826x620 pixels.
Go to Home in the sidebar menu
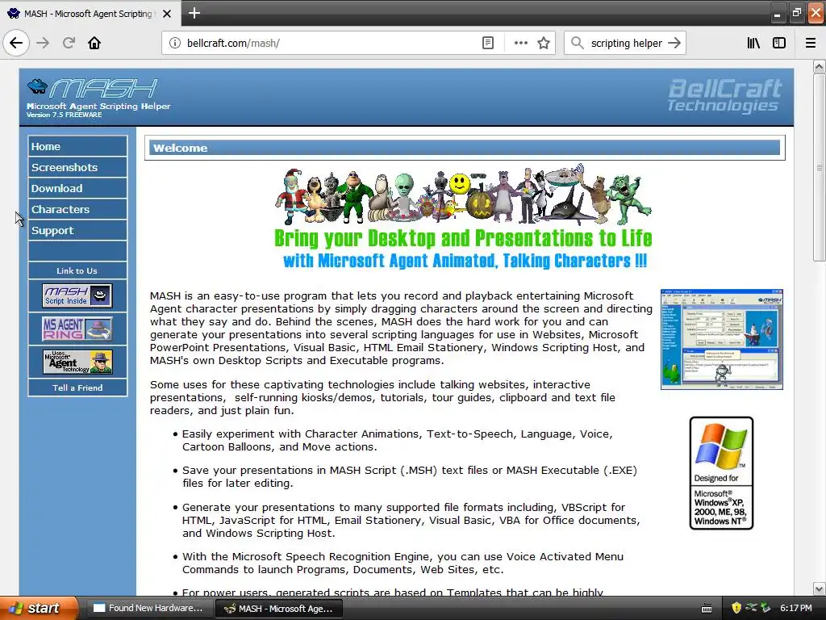coord(77,146)
